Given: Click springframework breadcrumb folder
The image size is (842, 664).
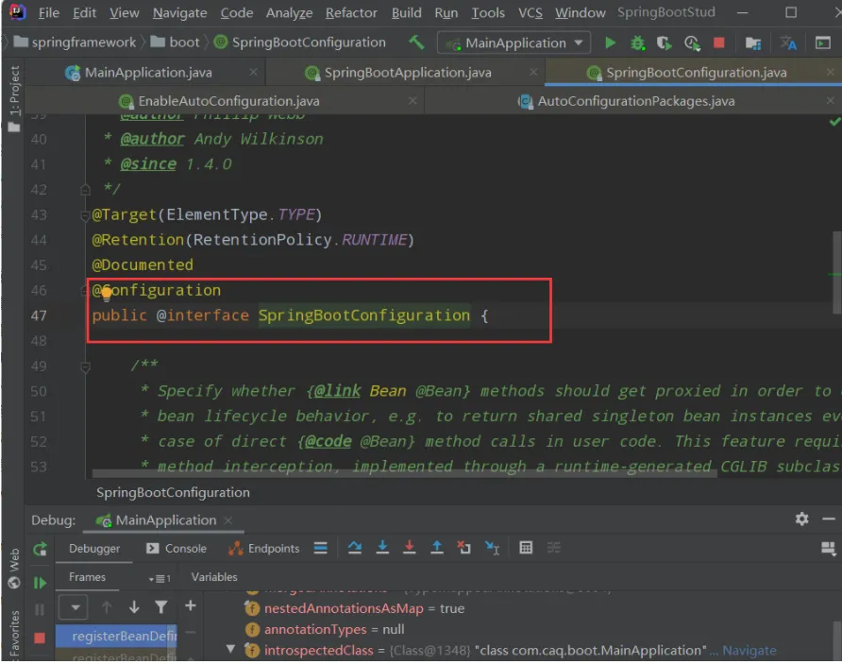Looking at the screenshot, I should click(76, 42).
